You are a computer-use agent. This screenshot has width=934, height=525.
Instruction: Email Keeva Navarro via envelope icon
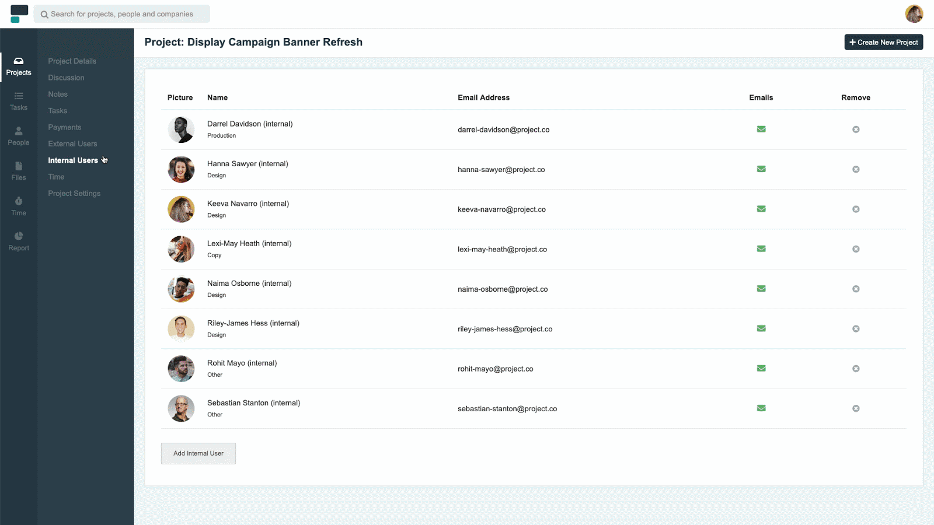click(x=761, y=209)
